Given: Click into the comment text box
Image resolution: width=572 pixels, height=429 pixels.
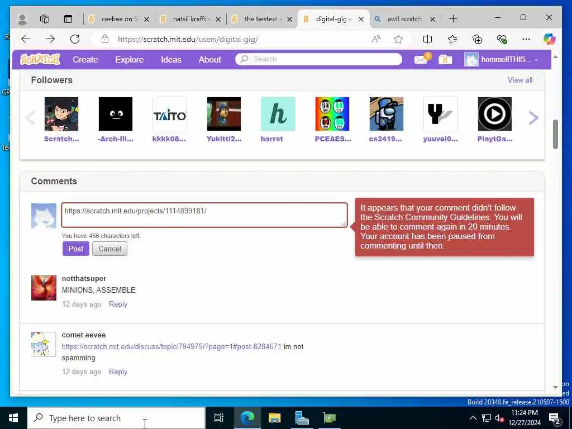Looking at the screenshot, I should click(204, 215).
